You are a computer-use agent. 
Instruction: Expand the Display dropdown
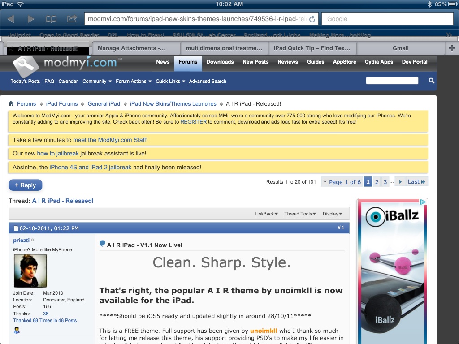332,214
